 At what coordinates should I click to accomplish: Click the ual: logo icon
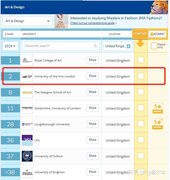point(27,76)
